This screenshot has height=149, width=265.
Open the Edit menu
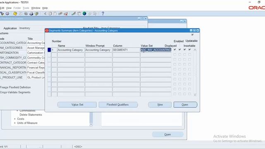(2, 8)
